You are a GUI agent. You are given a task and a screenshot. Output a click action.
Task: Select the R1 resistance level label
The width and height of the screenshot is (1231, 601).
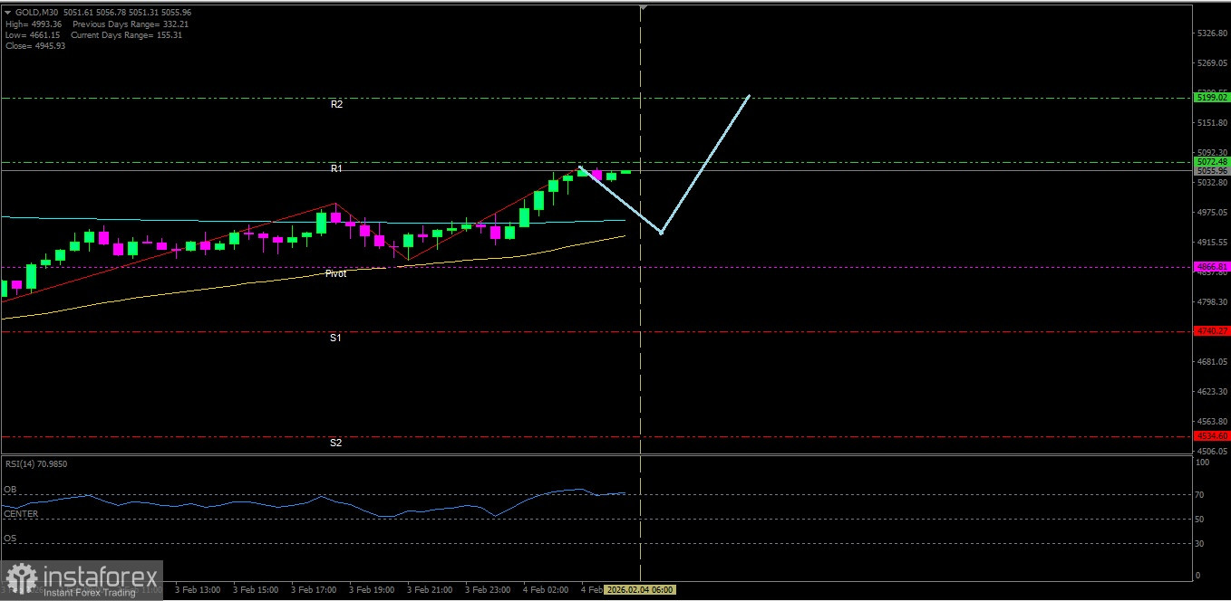(x=336, y=169)
